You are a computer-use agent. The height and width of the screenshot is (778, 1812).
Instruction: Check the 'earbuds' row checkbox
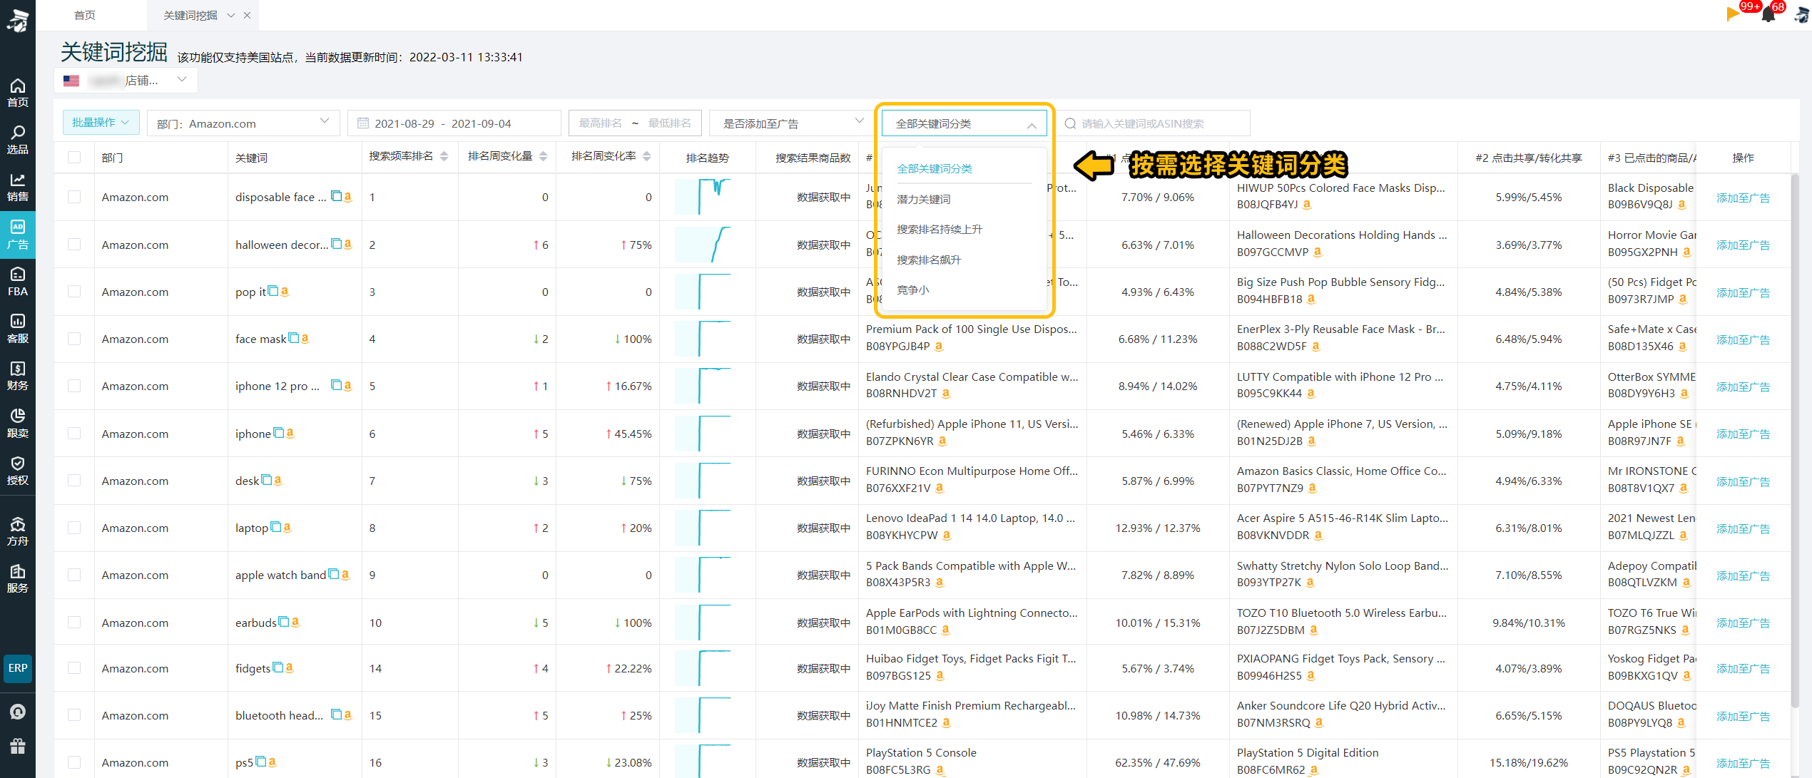74,622
